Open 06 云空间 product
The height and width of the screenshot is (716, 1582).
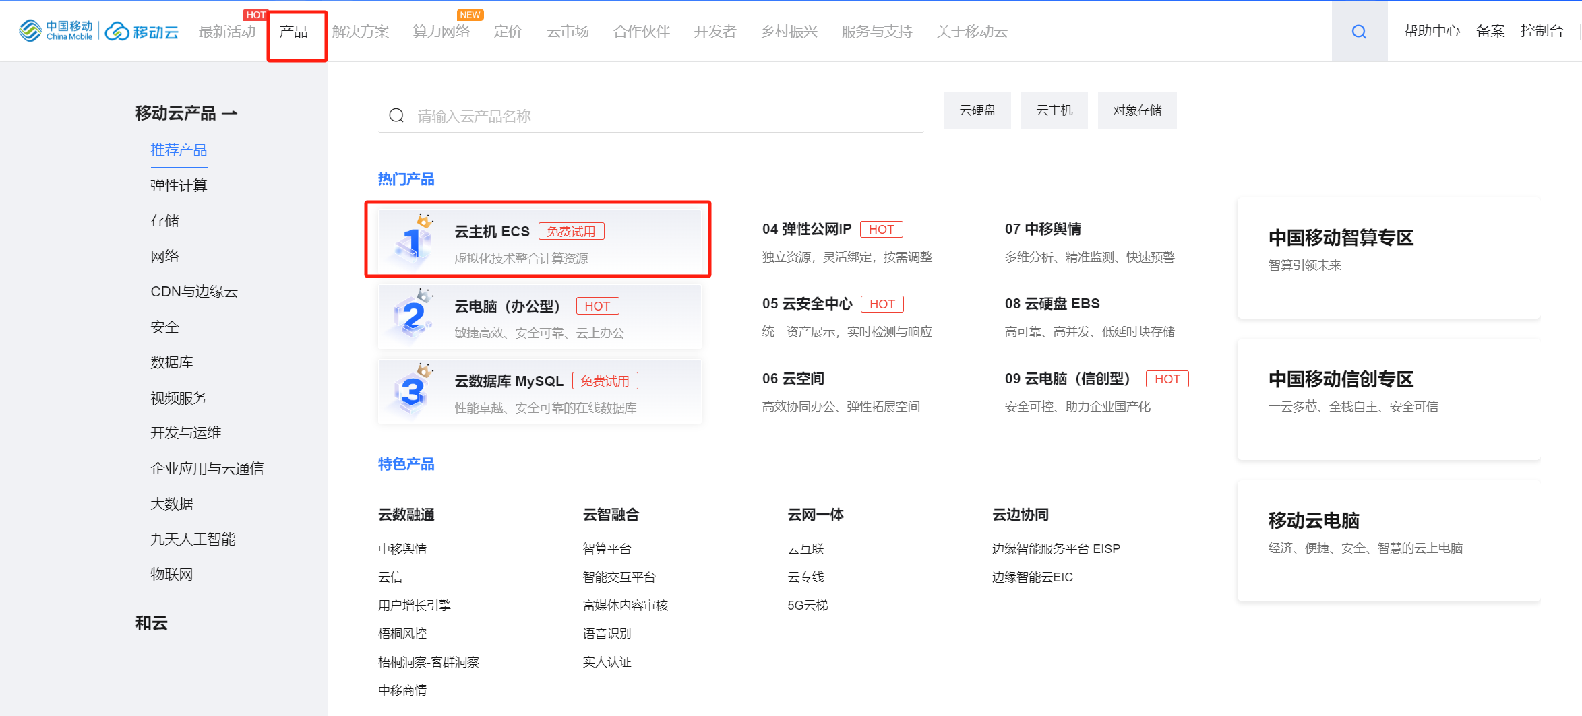tap(793, 379)
